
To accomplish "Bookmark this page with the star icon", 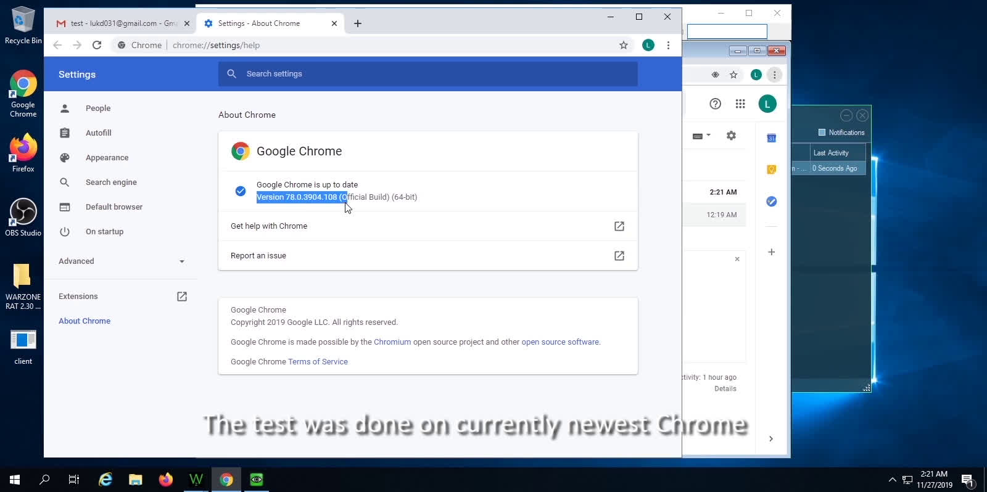I will point(624,45).
